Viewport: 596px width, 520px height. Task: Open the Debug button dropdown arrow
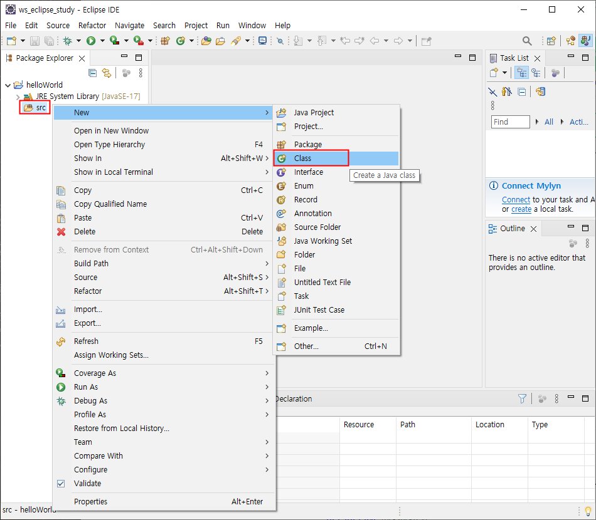(x=78, y=41)
